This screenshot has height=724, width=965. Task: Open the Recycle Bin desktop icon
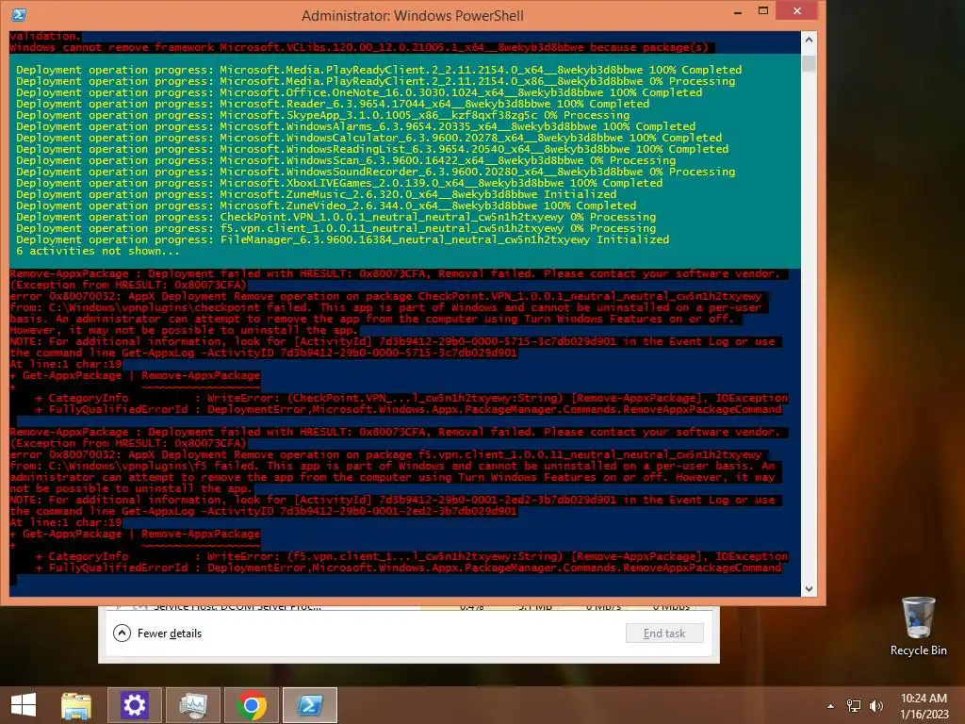pos(918,626)
